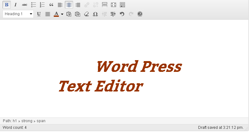Insert custom character omega icon
This screenshot has width=249, height=132.
point(95,14)
